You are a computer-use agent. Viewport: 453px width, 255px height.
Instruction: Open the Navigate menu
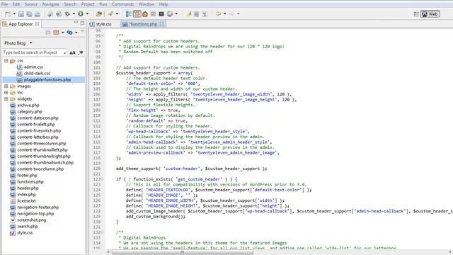point(50,4)
